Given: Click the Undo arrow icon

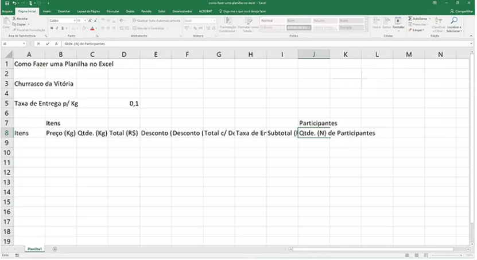Looking at the screenshot, I should tap(14, 3).
